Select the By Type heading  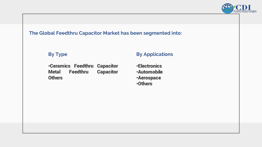58,54
